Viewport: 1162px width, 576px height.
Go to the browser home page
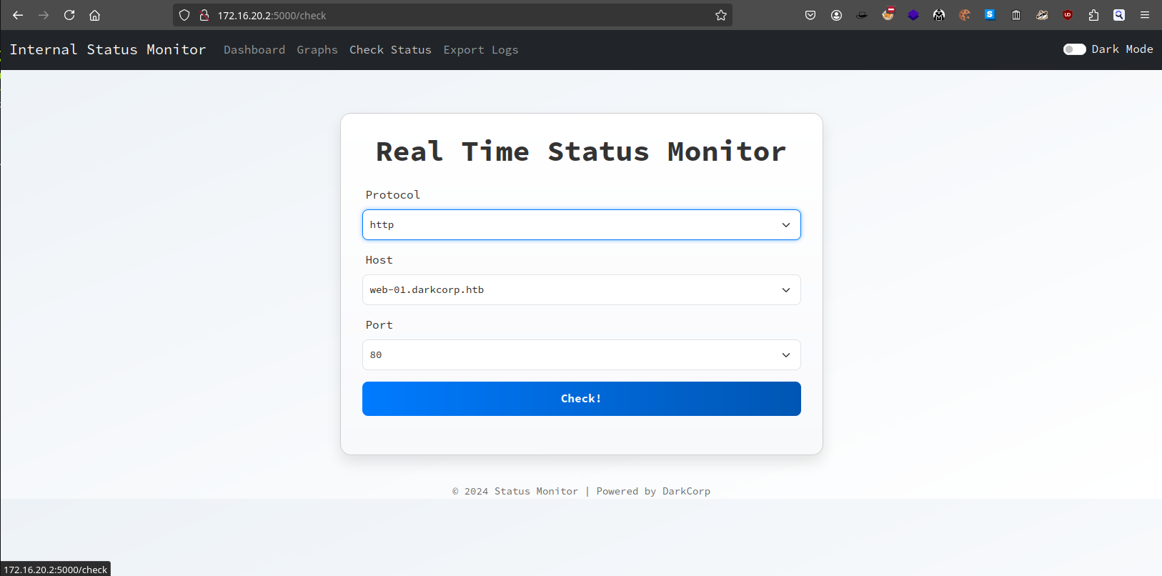[94, 15]
